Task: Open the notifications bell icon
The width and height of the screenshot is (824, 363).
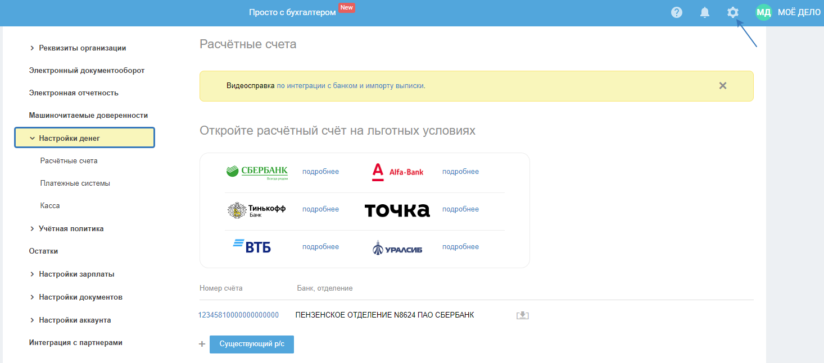Action: [705, 12]
